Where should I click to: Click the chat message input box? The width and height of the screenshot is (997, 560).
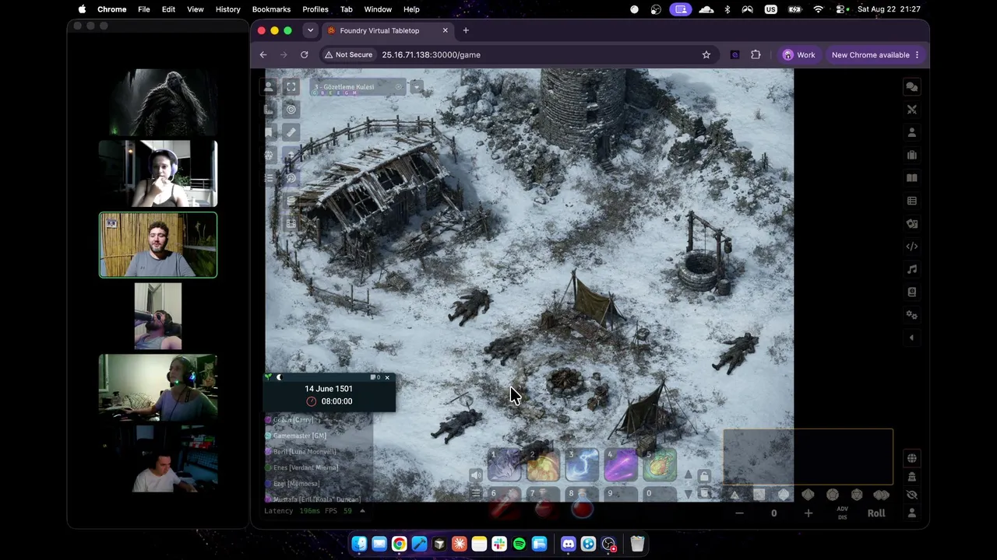click(x=809, y=457)
